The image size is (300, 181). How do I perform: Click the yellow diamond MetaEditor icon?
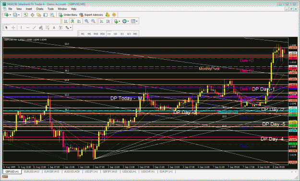tap(114, 15)
